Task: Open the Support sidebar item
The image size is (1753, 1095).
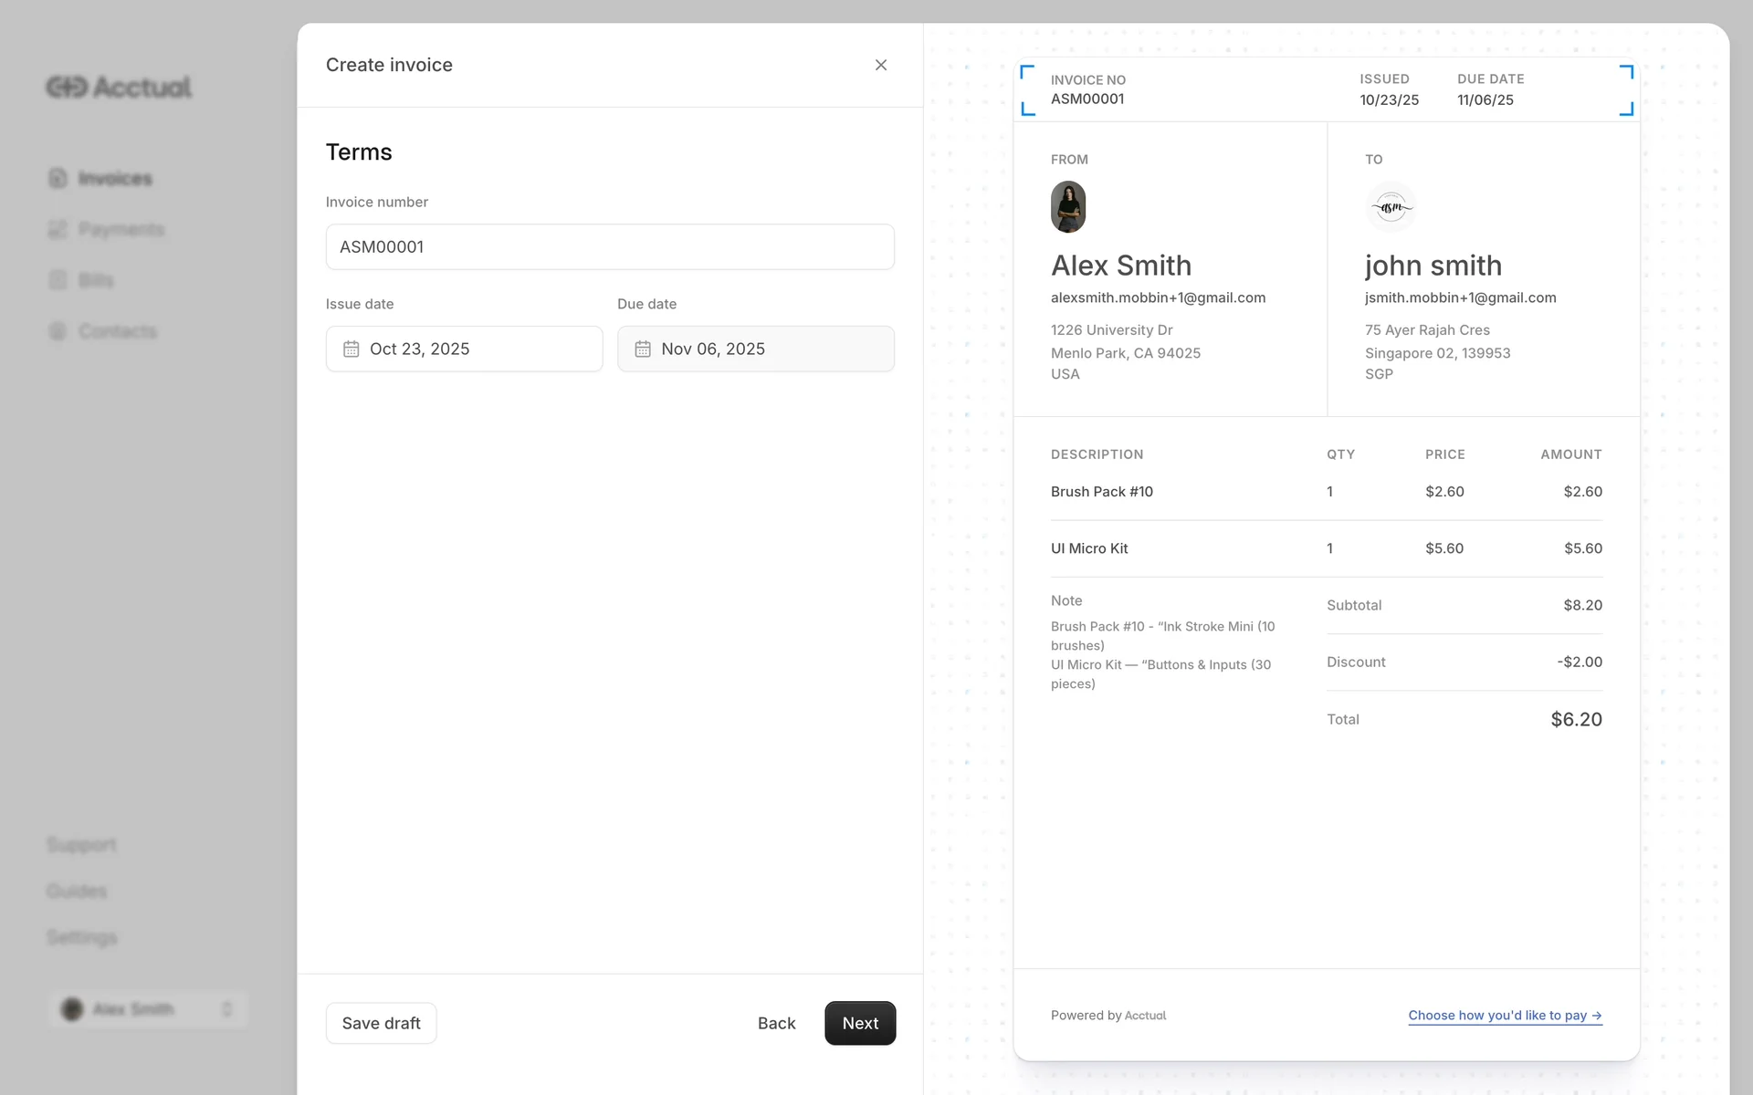Action: [x=82, y=845]
